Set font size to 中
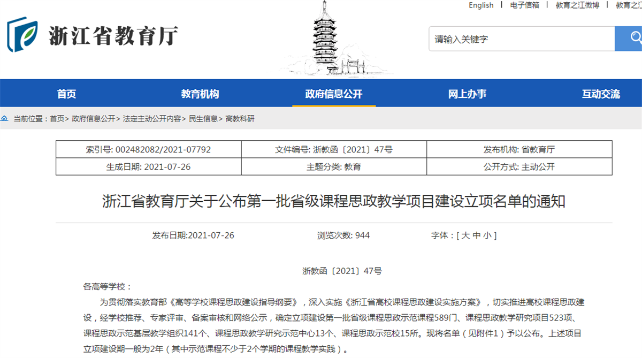Viewport: 642px width, 358px height. [477, 235]
